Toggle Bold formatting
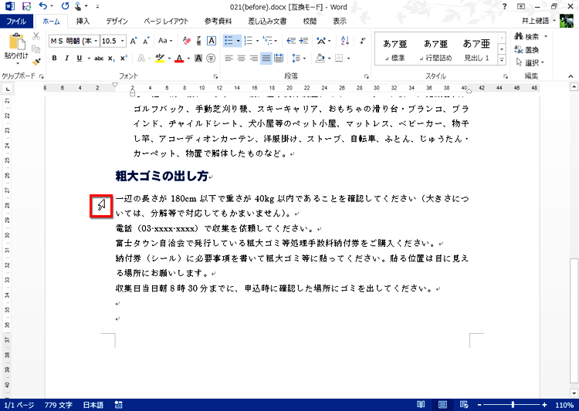This screenshot has height=411, width=579. tap(54, 59)
